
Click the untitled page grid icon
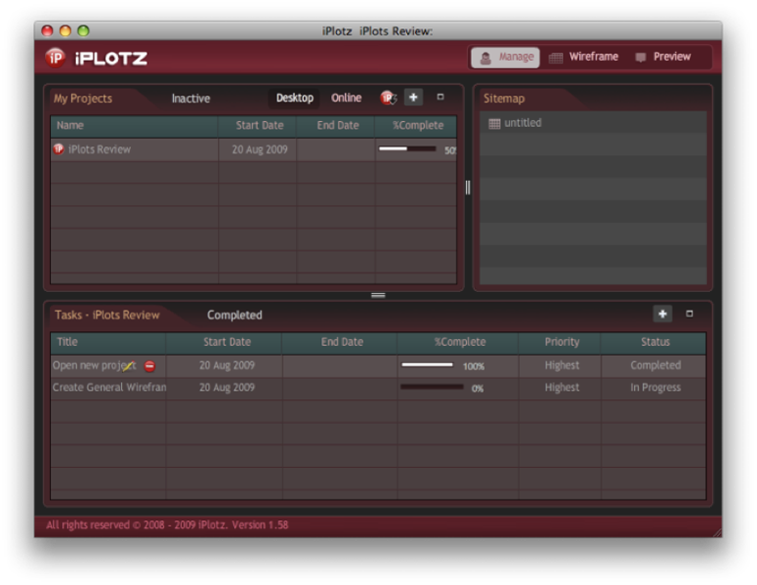[495, 124]
